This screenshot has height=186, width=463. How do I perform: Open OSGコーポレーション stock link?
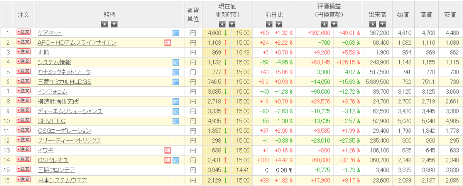[x=64, y=131]
